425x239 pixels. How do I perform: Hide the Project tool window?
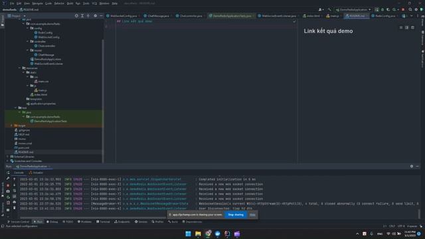101,16
